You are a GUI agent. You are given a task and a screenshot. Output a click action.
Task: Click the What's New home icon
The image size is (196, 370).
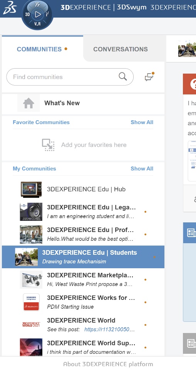(28, 103)
